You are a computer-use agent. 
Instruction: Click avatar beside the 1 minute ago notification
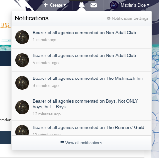click(x=22, y=37)
